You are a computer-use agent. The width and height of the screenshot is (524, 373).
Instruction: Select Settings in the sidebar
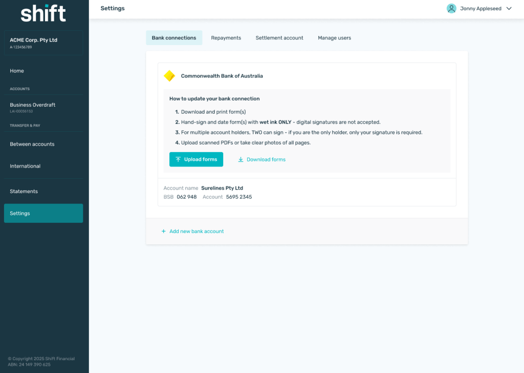(x=43, y=213)
